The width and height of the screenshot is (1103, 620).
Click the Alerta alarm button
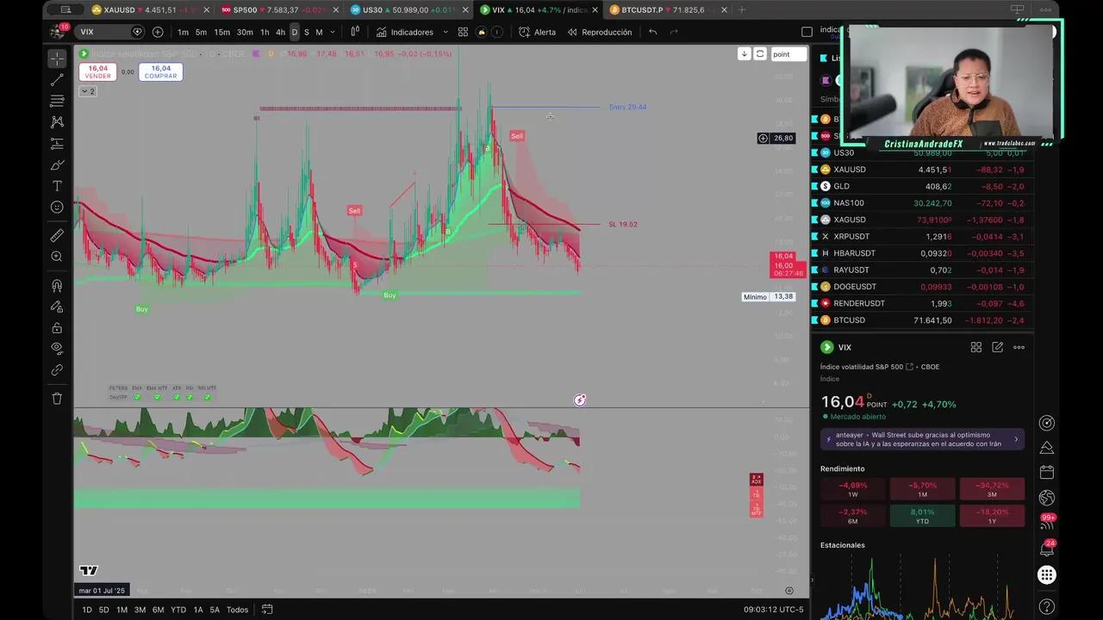[538, 32]
